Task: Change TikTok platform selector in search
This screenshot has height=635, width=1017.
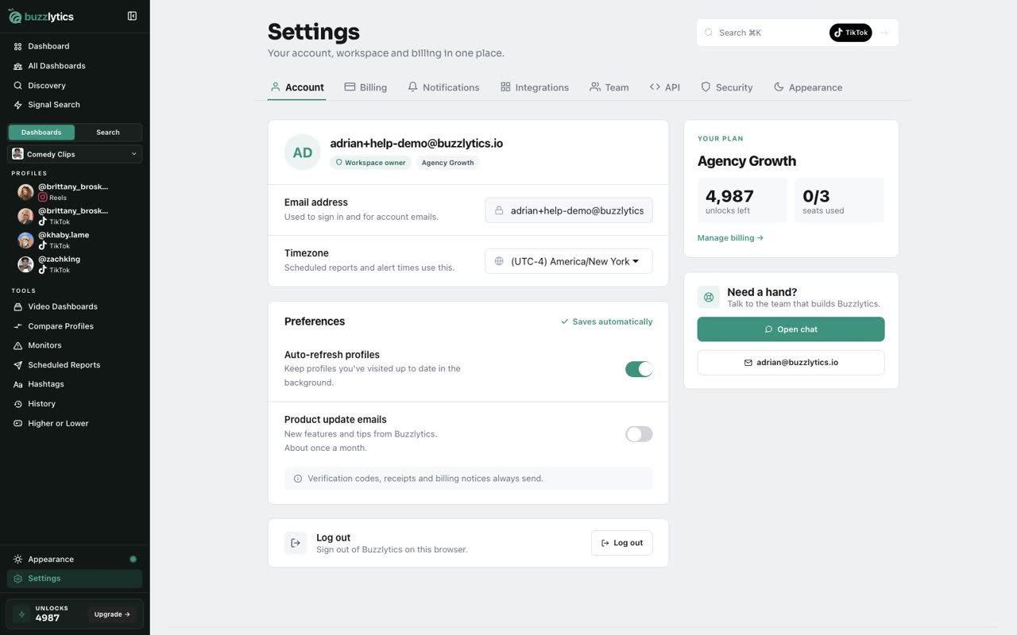Action: pyautogui.click(x=851, y=33)
